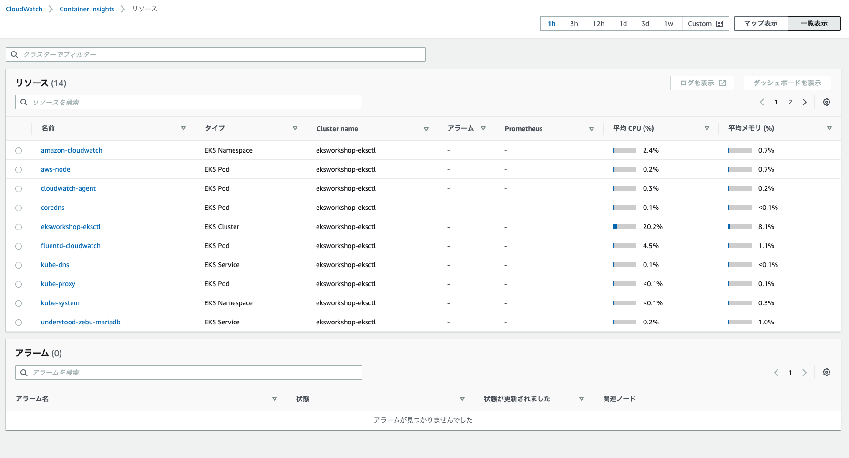Switch time range to 3h
The height and width of the screenshot is (458, 849).
[x=574, y=24]
